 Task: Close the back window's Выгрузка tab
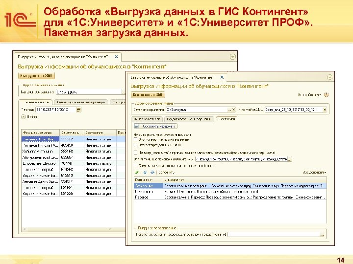(116, 57)
